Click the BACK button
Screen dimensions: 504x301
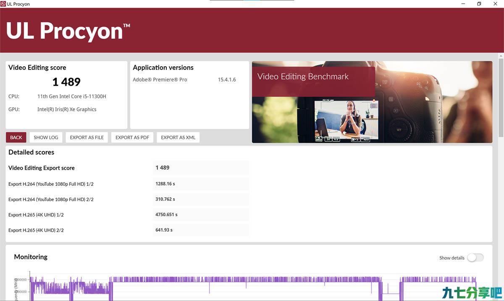click(x=16, y=137)
